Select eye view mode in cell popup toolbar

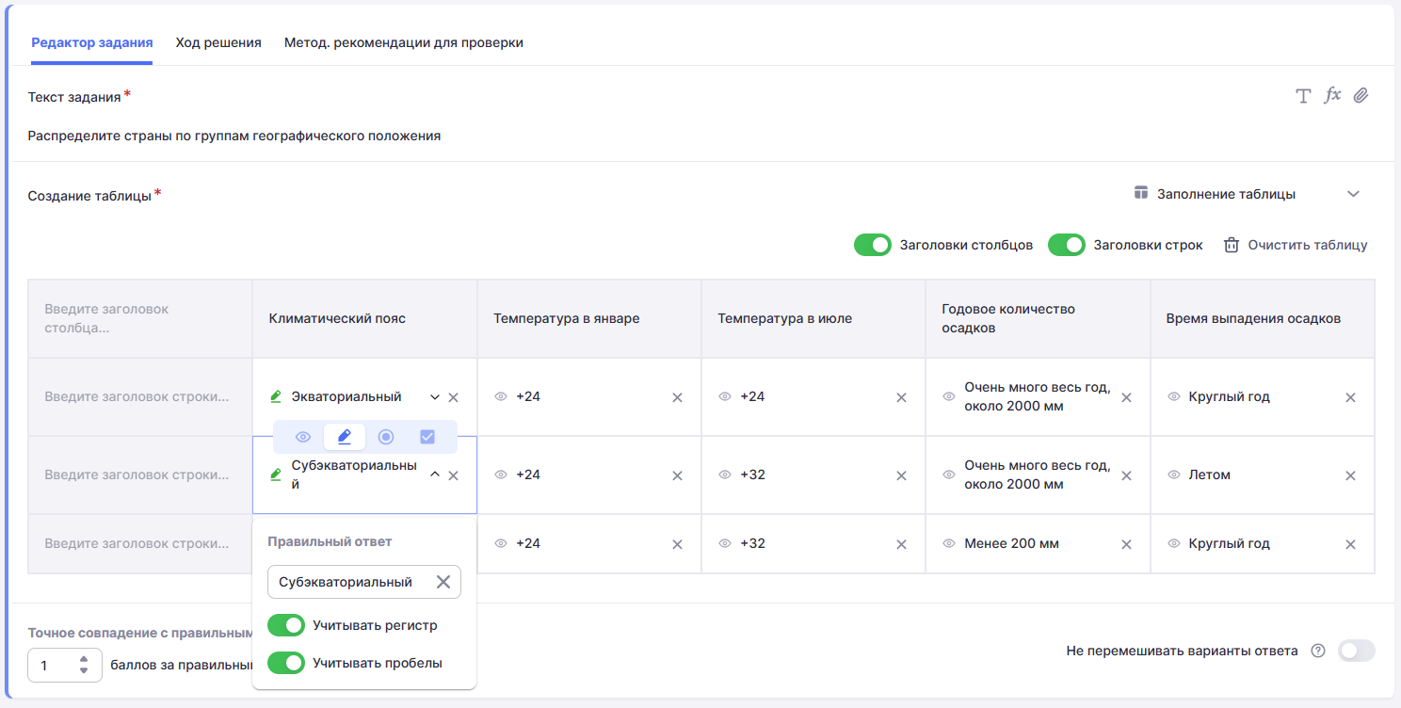(303, 437)
